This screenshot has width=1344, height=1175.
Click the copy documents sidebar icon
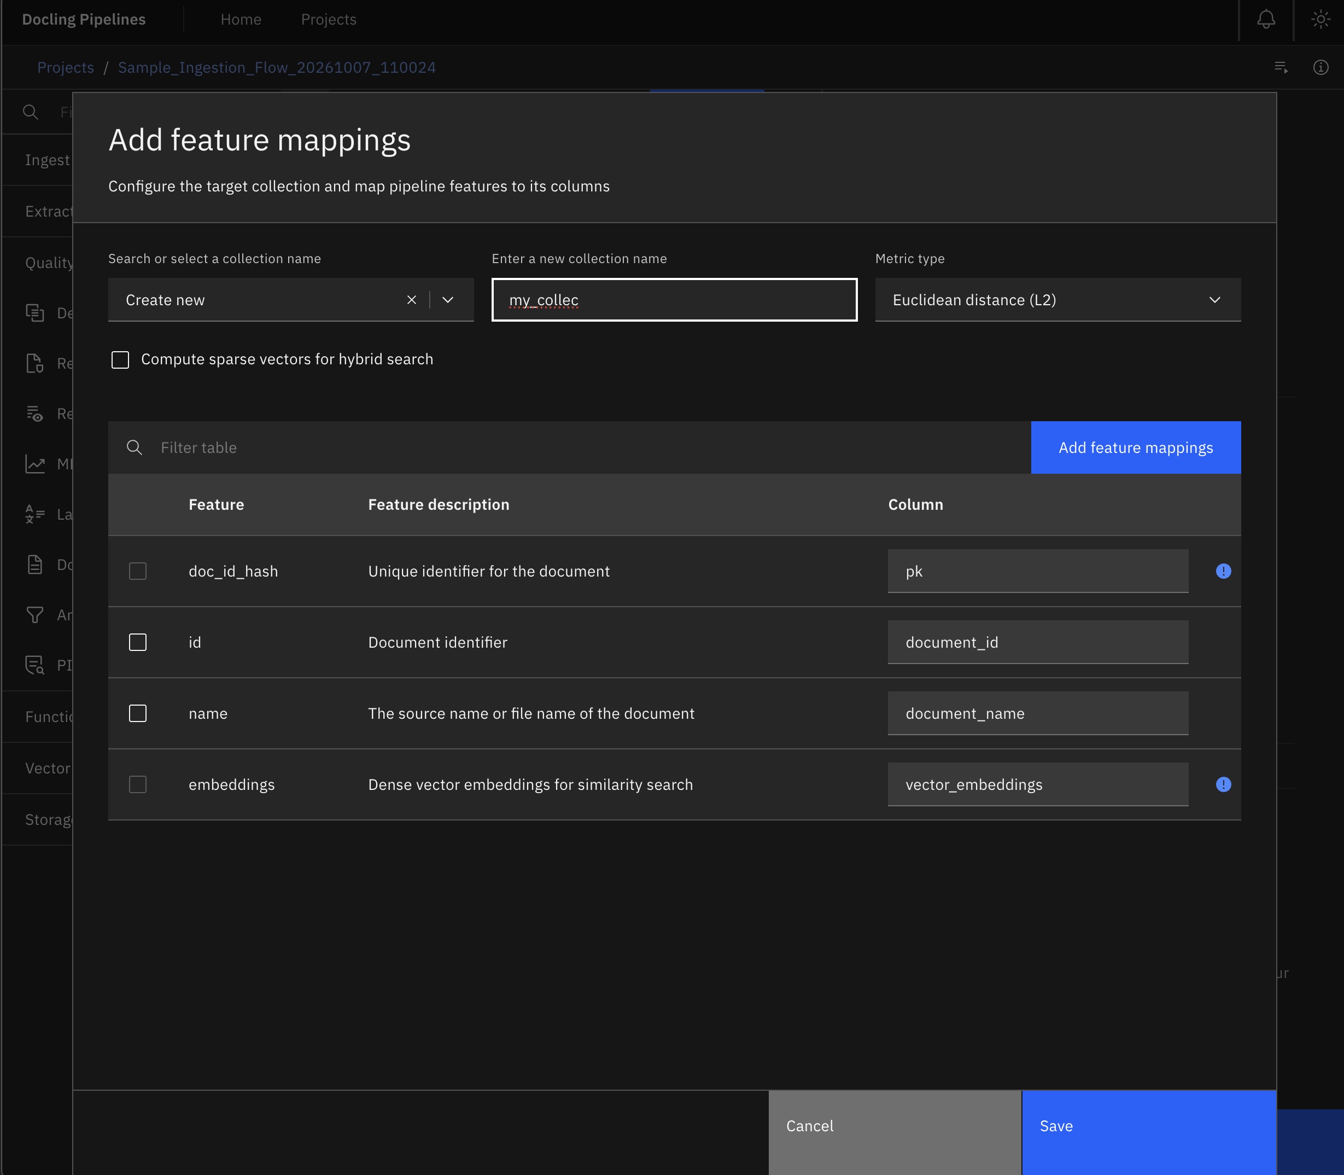[35, 313]
